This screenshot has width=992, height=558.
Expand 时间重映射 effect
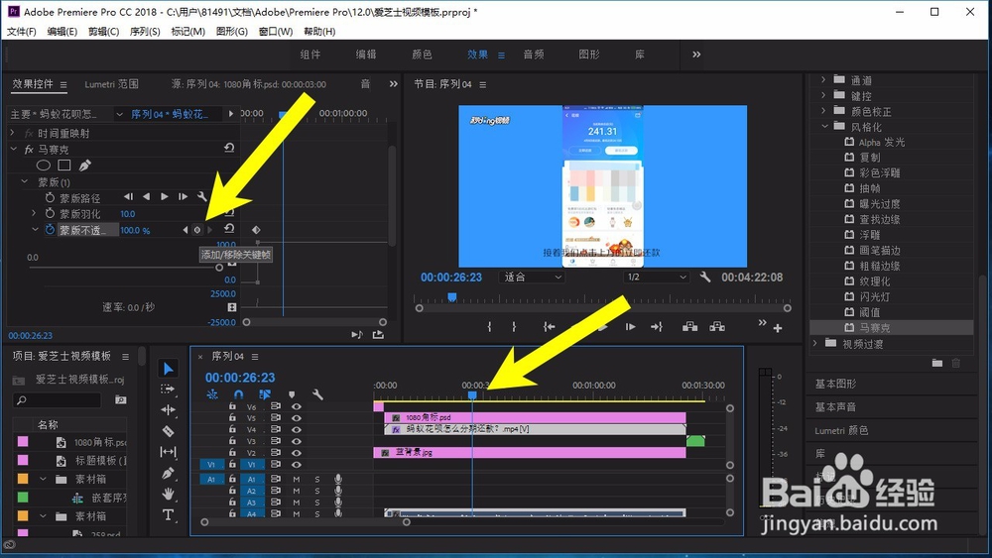(12, 133)
